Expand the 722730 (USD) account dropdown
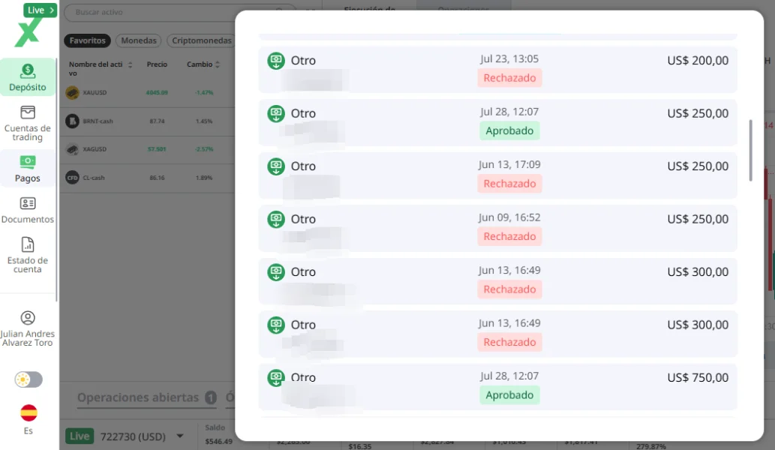Viewport: 775px width, 450px height. 180,436
